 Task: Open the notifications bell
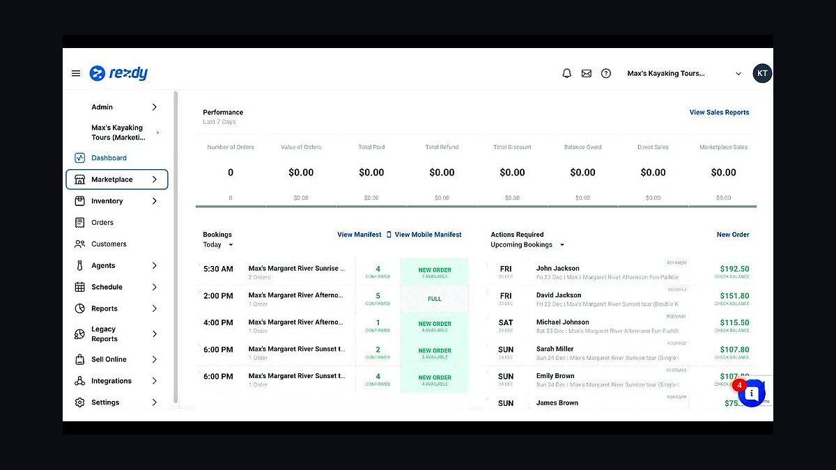pos(566,73)
